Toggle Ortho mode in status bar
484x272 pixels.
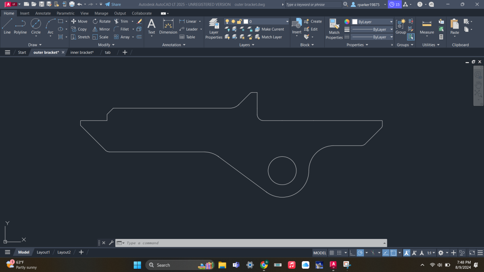pos(352,253)
